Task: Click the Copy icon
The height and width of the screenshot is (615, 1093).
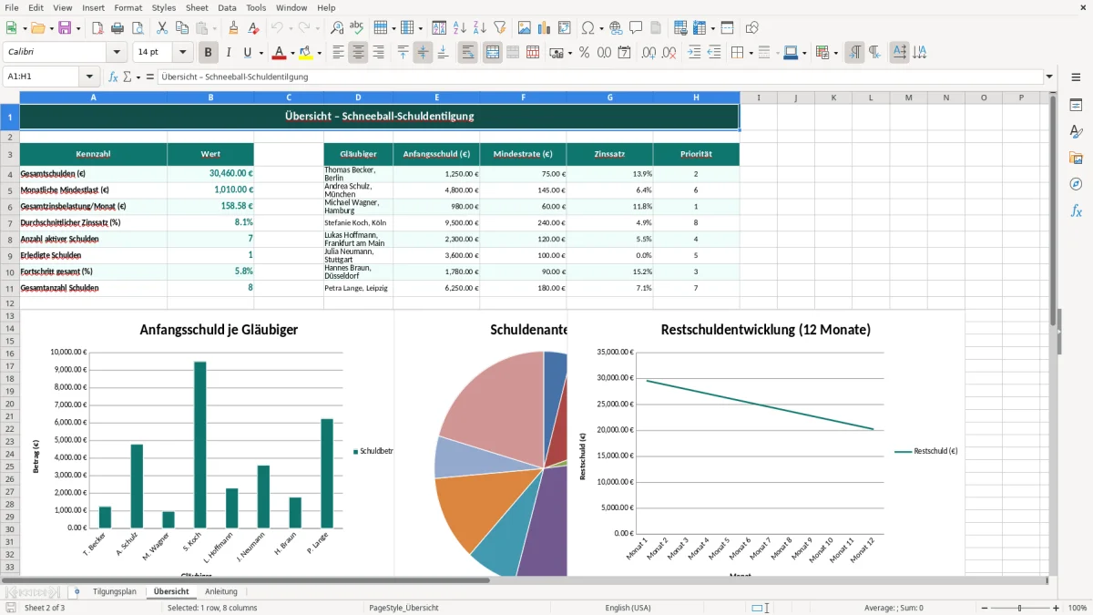Action: pyautogui.click(x=181, y=28)
